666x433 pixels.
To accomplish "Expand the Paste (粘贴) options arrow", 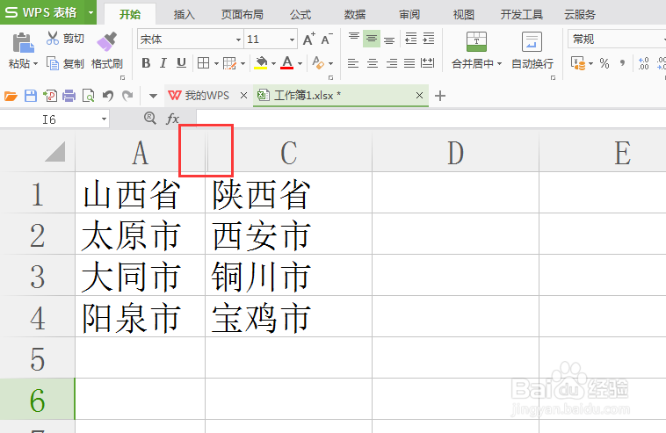I will tap(36, 64).
